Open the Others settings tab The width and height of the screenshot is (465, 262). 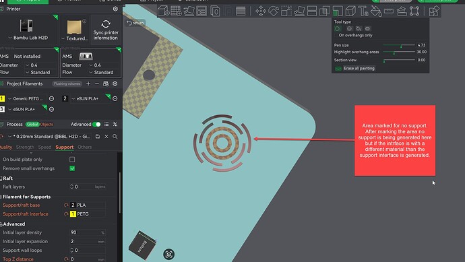coord(84,147)
